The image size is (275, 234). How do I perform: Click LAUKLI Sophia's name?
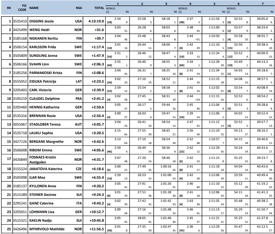coord(41,133)
